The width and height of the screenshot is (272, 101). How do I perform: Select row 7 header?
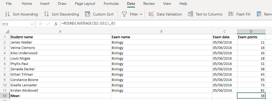tap(5, 69)
